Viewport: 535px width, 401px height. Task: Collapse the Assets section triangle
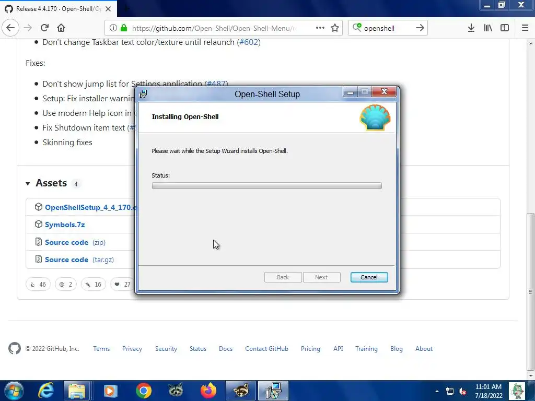pyautogui.click(x=28, y=184)
